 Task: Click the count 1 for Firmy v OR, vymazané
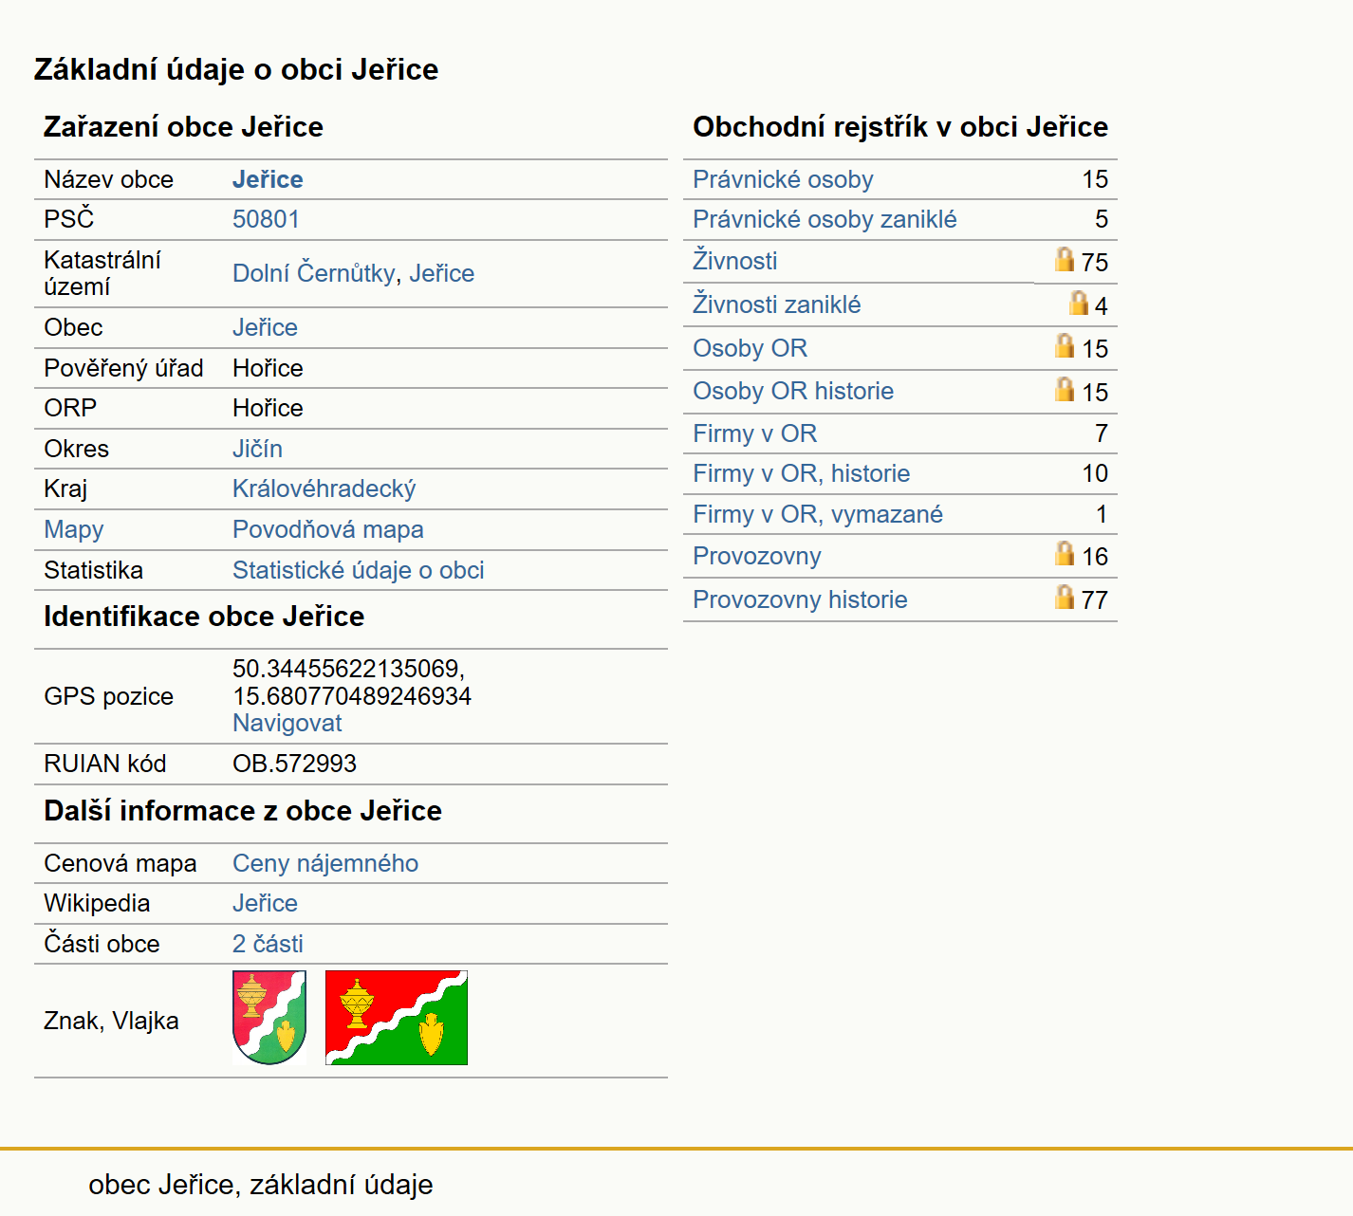[1102, 514]
